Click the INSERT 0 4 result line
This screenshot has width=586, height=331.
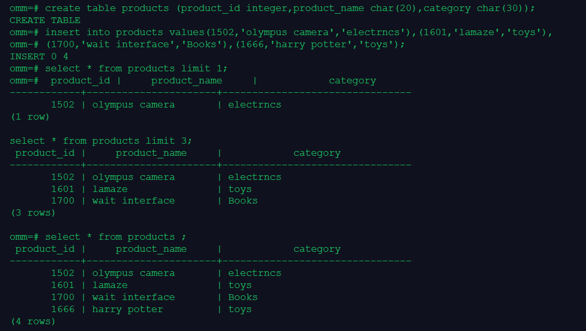[x=39, y=57]
